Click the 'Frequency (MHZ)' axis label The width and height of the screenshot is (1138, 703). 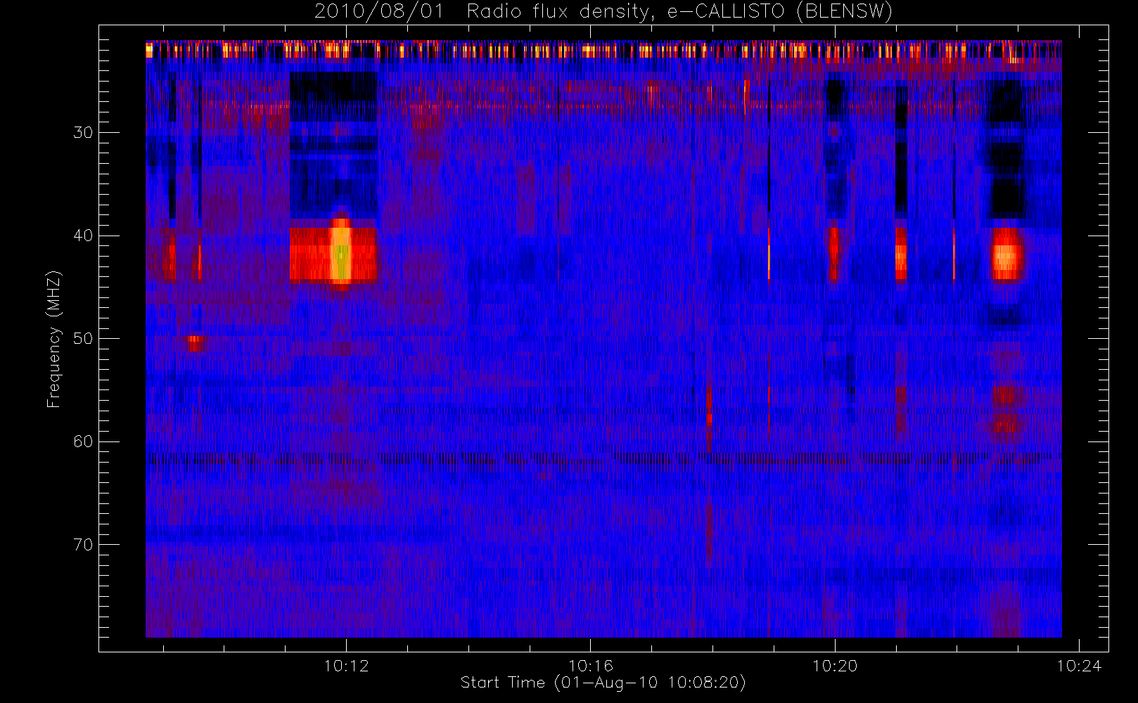pyautogui.click(x=54, y=340)
